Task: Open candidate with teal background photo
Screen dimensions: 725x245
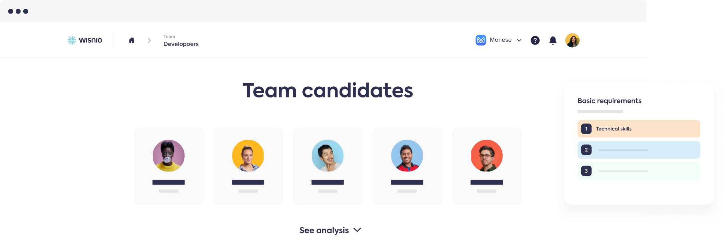Action: point(328,156)
